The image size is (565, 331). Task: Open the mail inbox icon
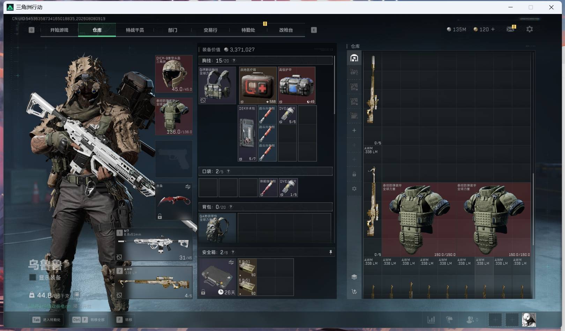[x=510, y=29]
